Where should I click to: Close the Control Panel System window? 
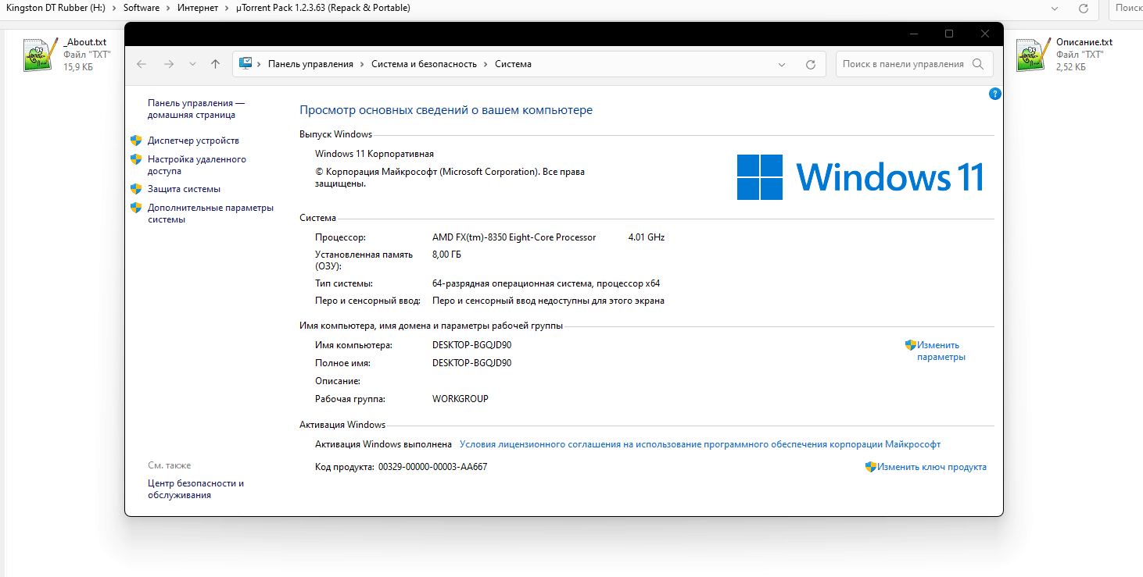coord(985,34)
